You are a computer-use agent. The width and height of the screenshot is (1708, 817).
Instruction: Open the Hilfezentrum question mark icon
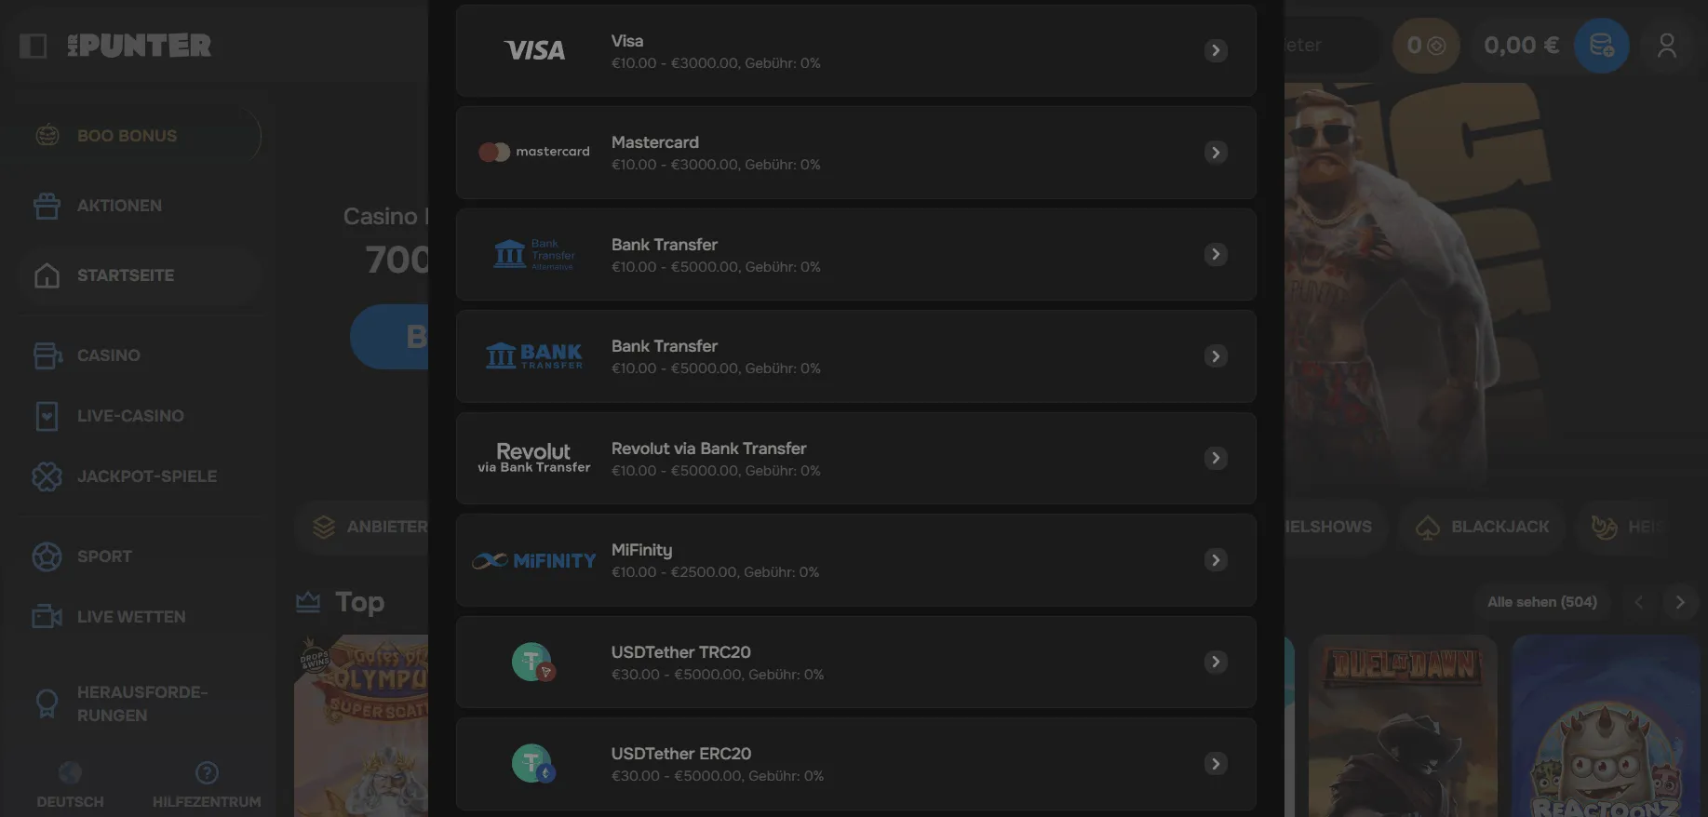pos(207,773)
